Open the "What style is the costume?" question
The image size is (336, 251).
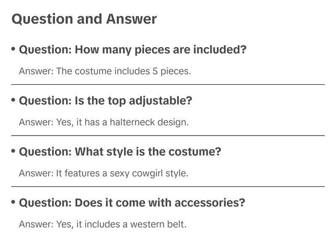pos(120,152)
